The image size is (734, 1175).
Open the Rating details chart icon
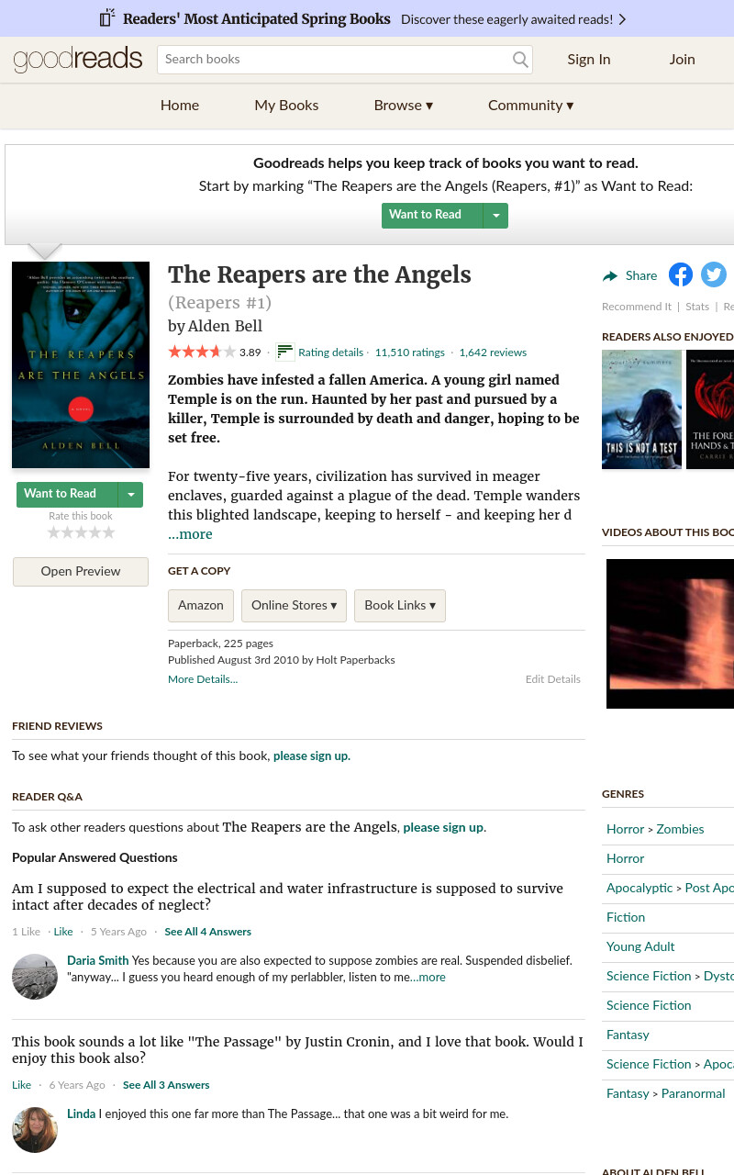tap(285, 352)
